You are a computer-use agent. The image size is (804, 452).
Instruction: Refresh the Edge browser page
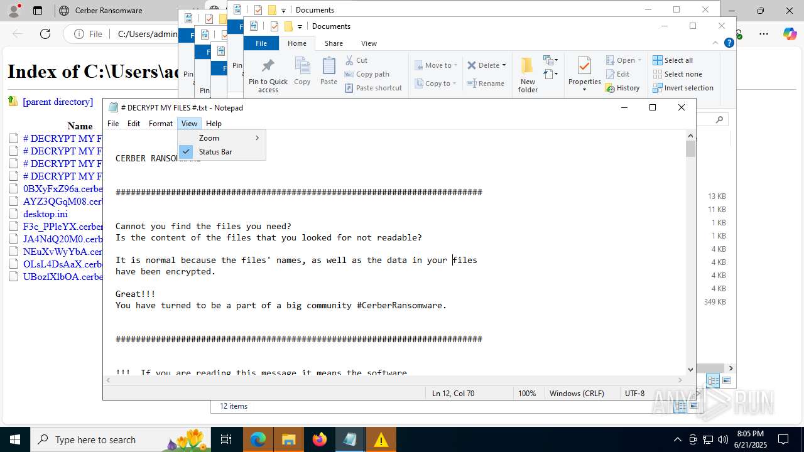pyautogui.click(x=45, y=34)
